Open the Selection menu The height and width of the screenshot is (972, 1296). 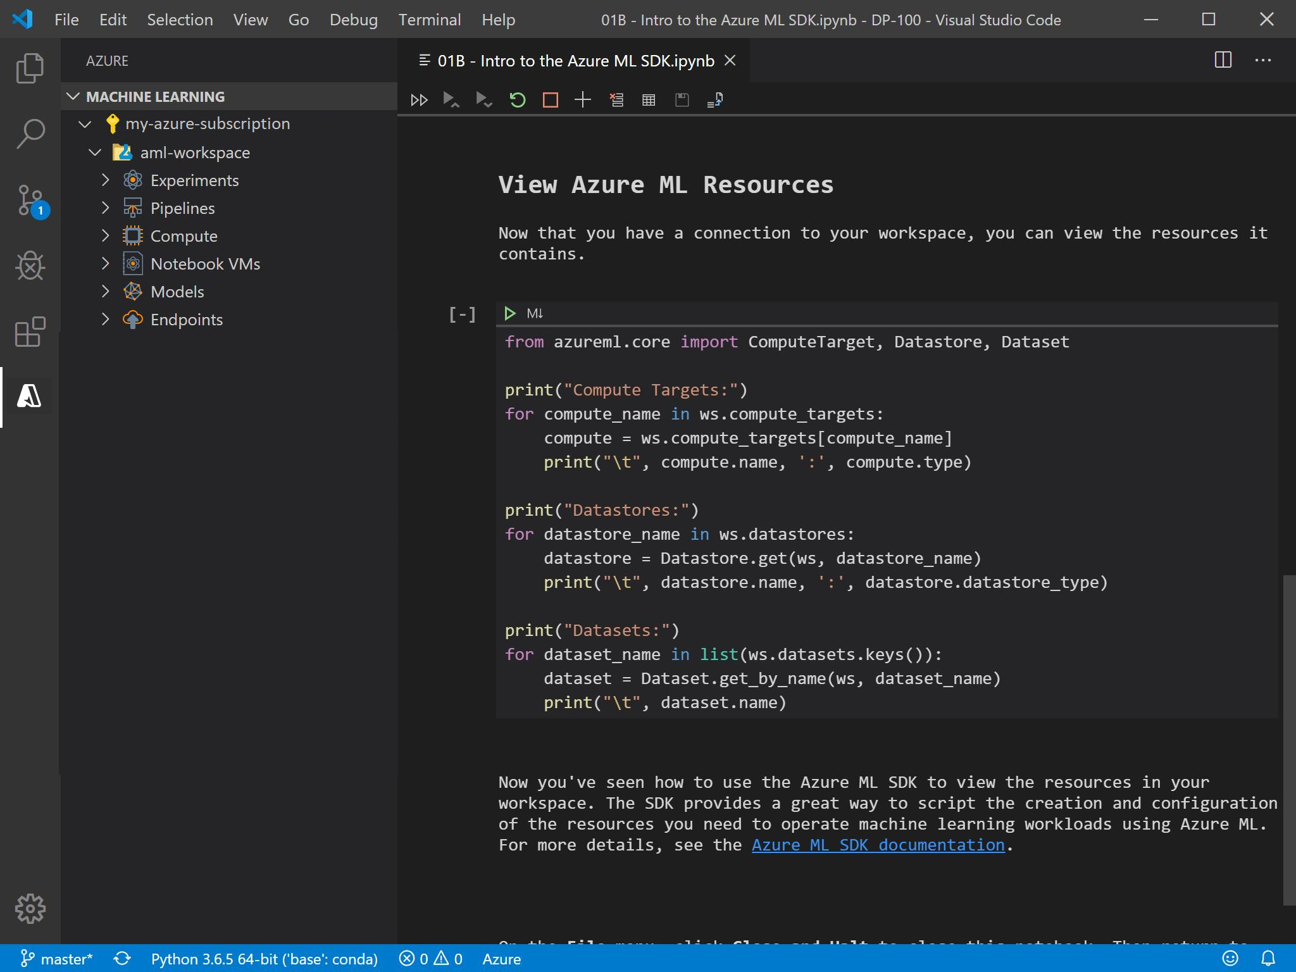click(x=180, y=20)
